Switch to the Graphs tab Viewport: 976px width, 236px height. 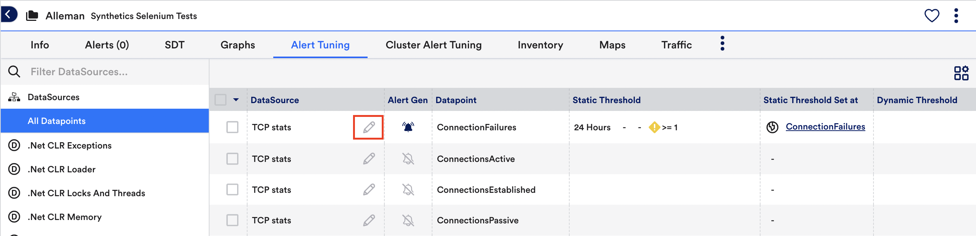point(237,45)
